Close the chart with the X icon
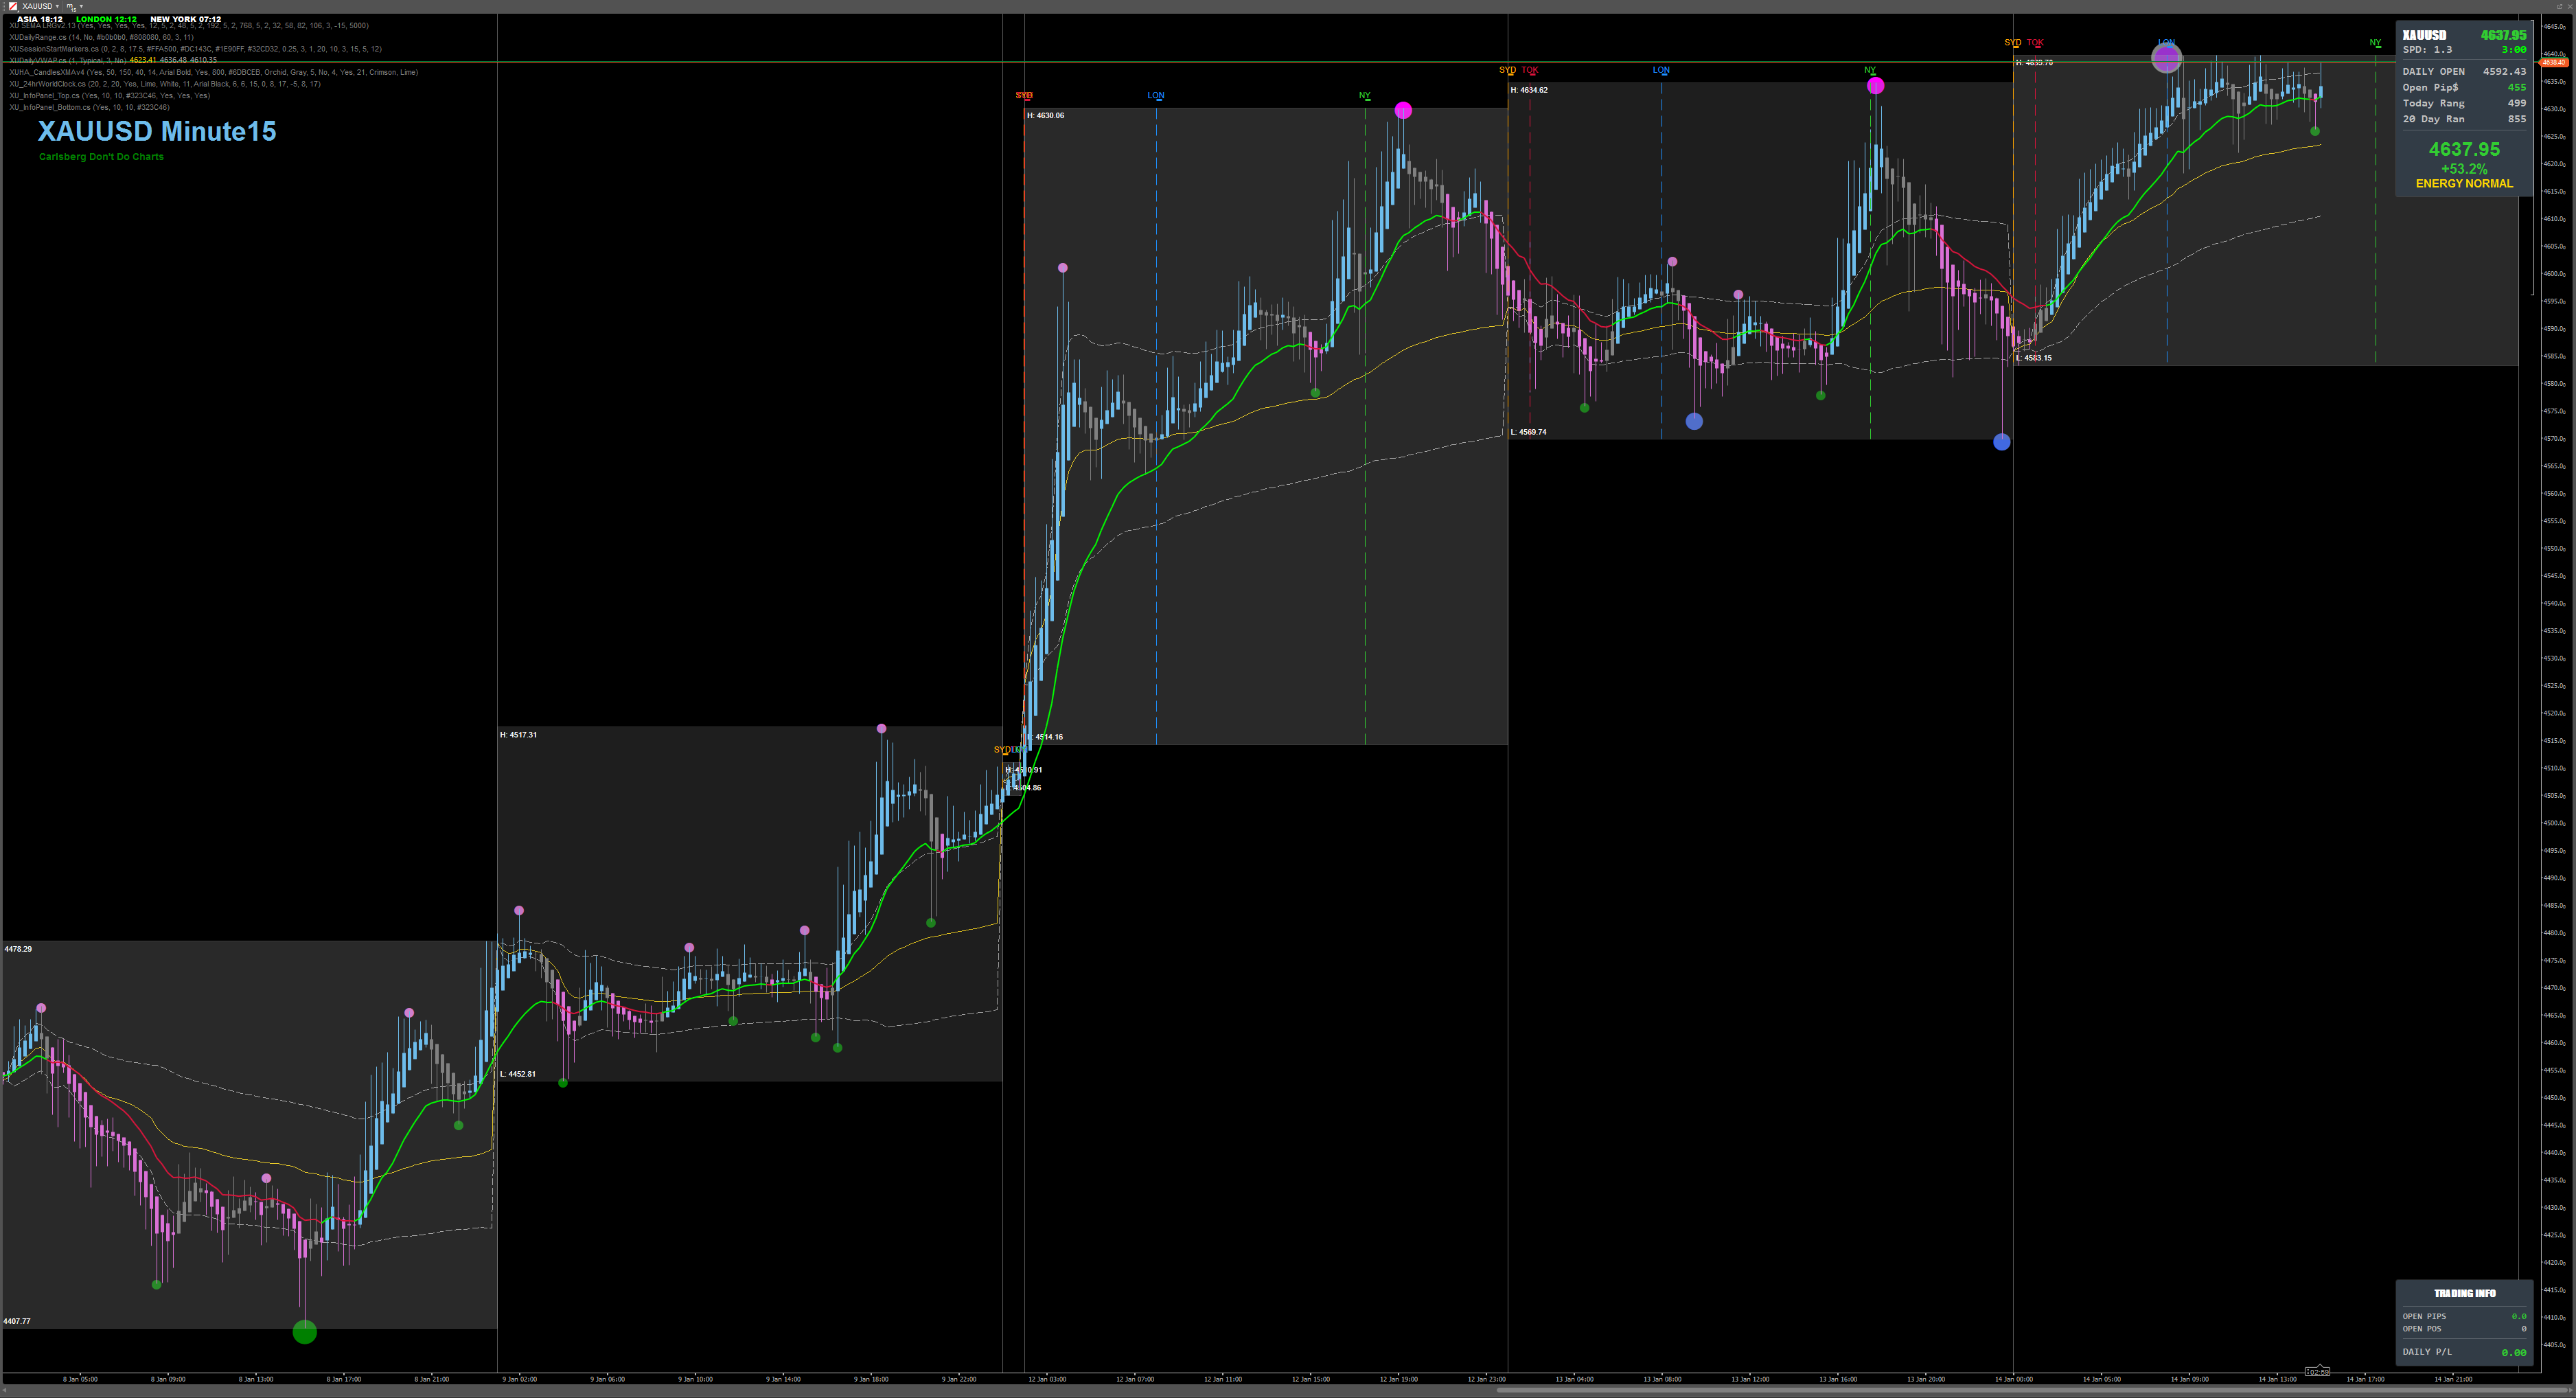Screen dimensions: 2576x1398 2570,6
